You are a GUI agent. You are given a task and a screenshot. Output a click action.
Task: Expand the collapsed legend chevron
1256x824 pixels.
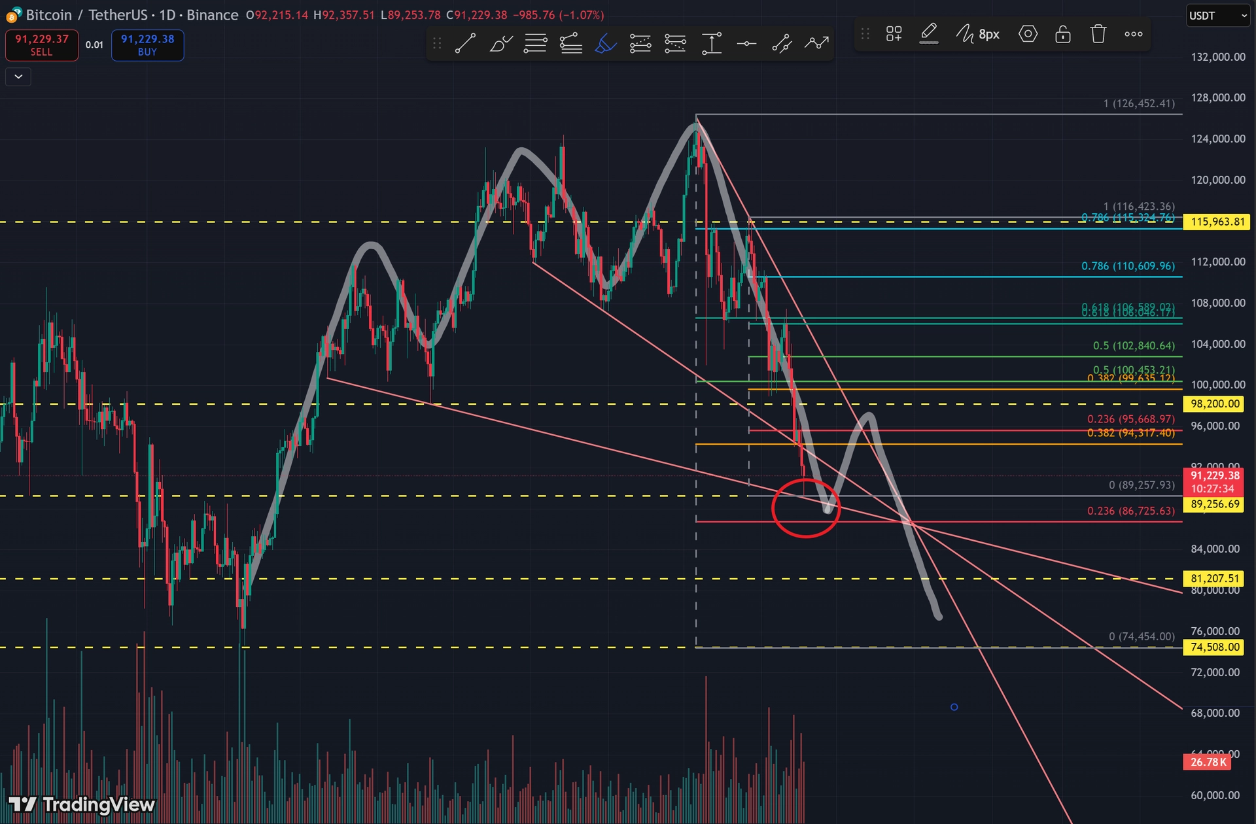(18, 77)
